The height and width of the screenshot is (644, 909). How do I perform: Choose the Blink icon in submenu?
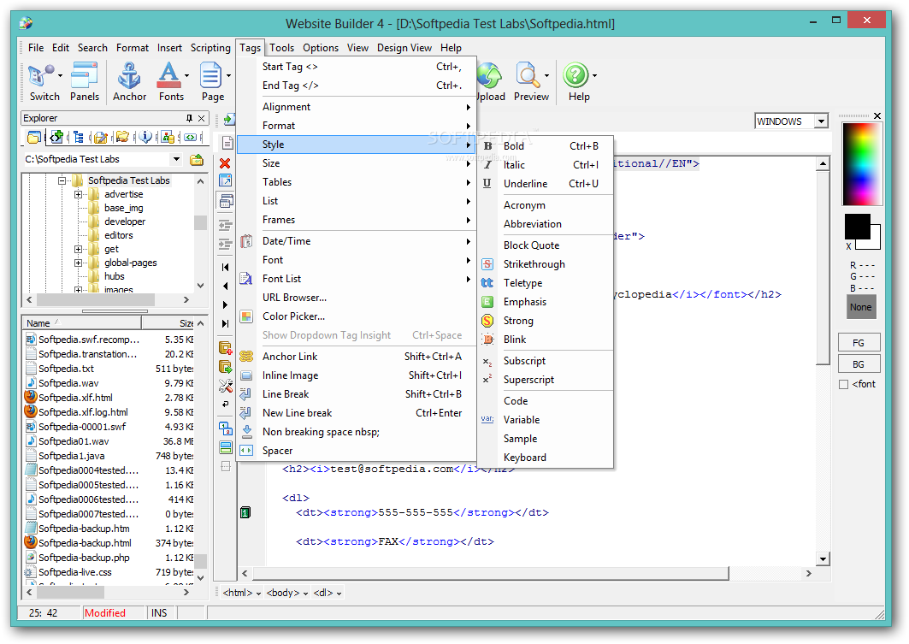487,340
